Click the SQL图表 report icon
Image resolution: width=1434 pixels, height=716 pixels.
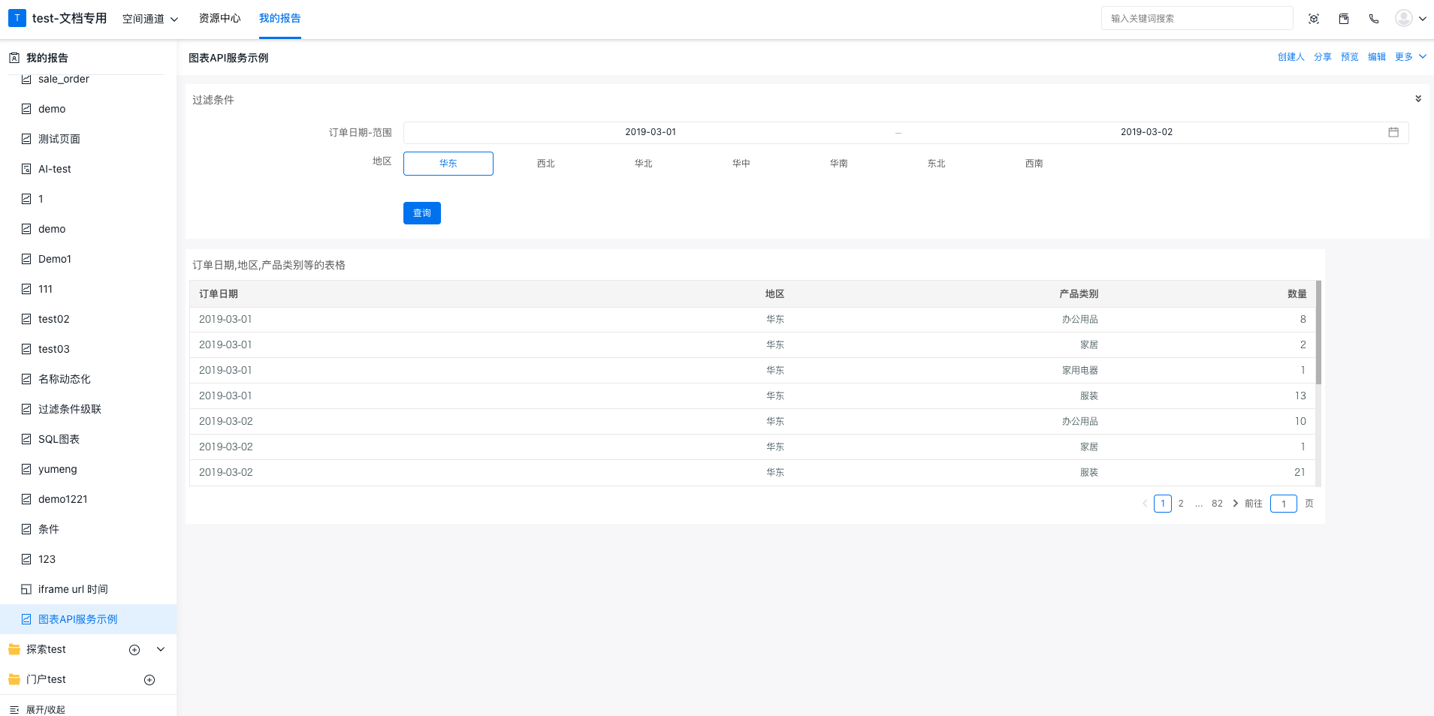(x=26, y=439)
